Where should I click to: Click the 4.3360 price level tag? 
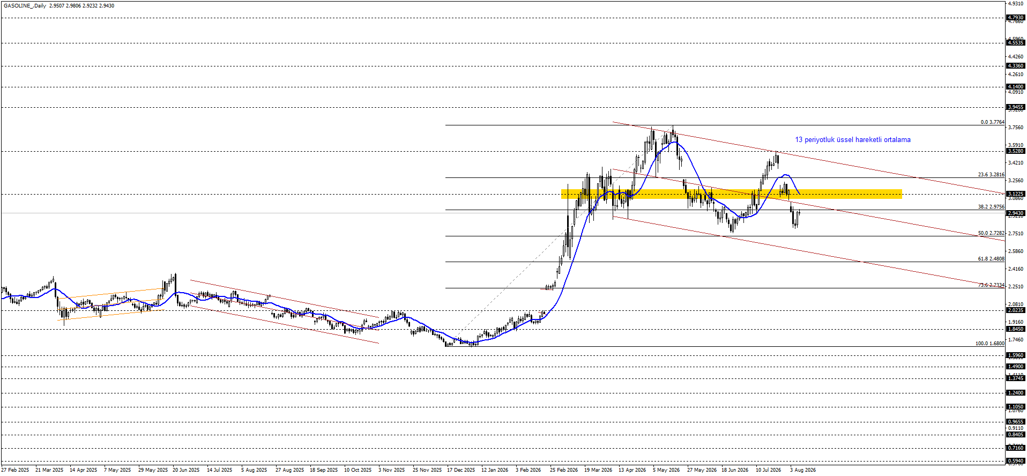(1016, 66)
